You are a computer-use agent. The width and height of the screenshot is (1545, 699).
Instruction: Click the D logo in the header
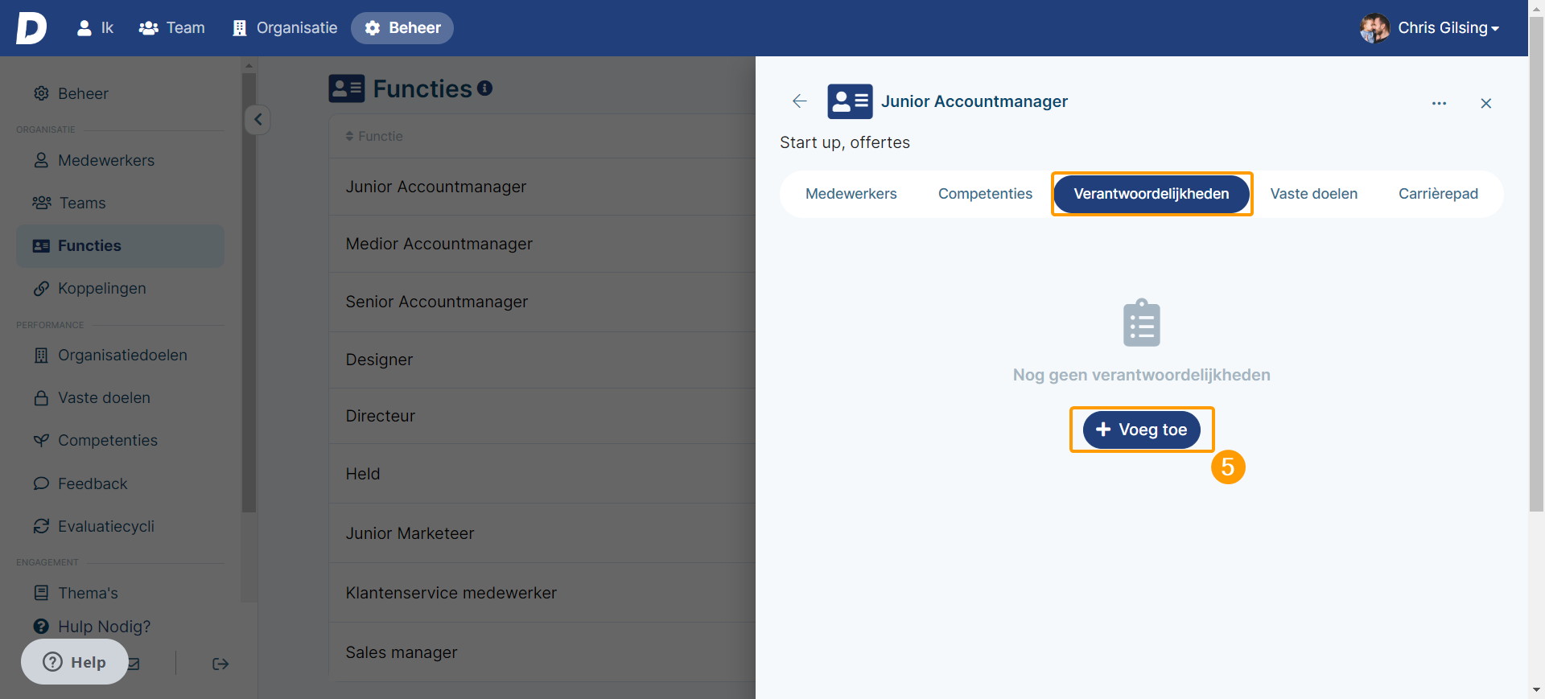31,28
